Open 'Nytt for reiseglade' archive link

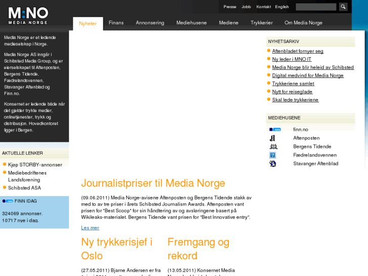click(292, 92)
